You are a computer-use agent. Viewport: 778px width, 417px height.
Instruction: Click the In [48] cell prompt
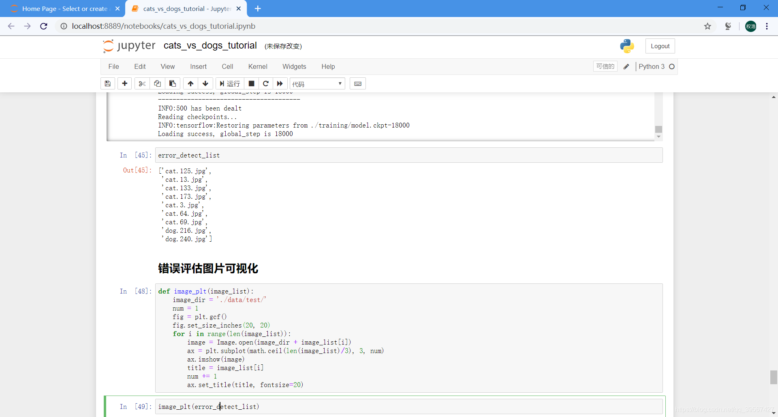tap(135, 291)
